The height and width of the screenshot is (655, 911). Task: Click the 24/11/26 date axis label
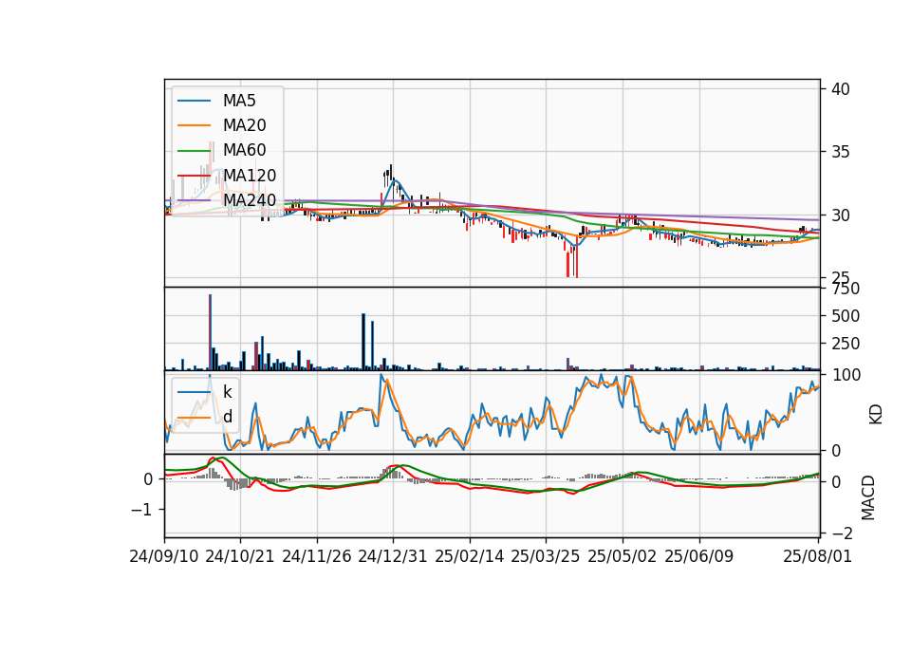pyautogui.click(x=317, y=556)
